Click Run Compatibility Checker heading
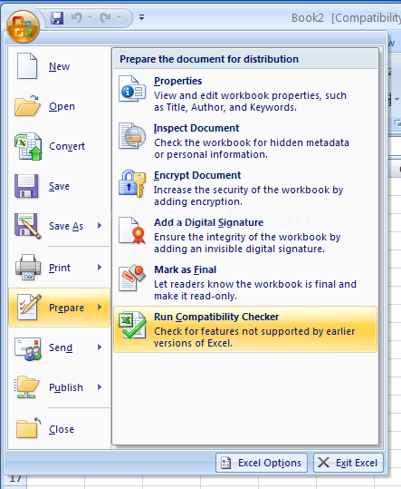Viewport: 401px width, 489px height. [x=216, y=317]
